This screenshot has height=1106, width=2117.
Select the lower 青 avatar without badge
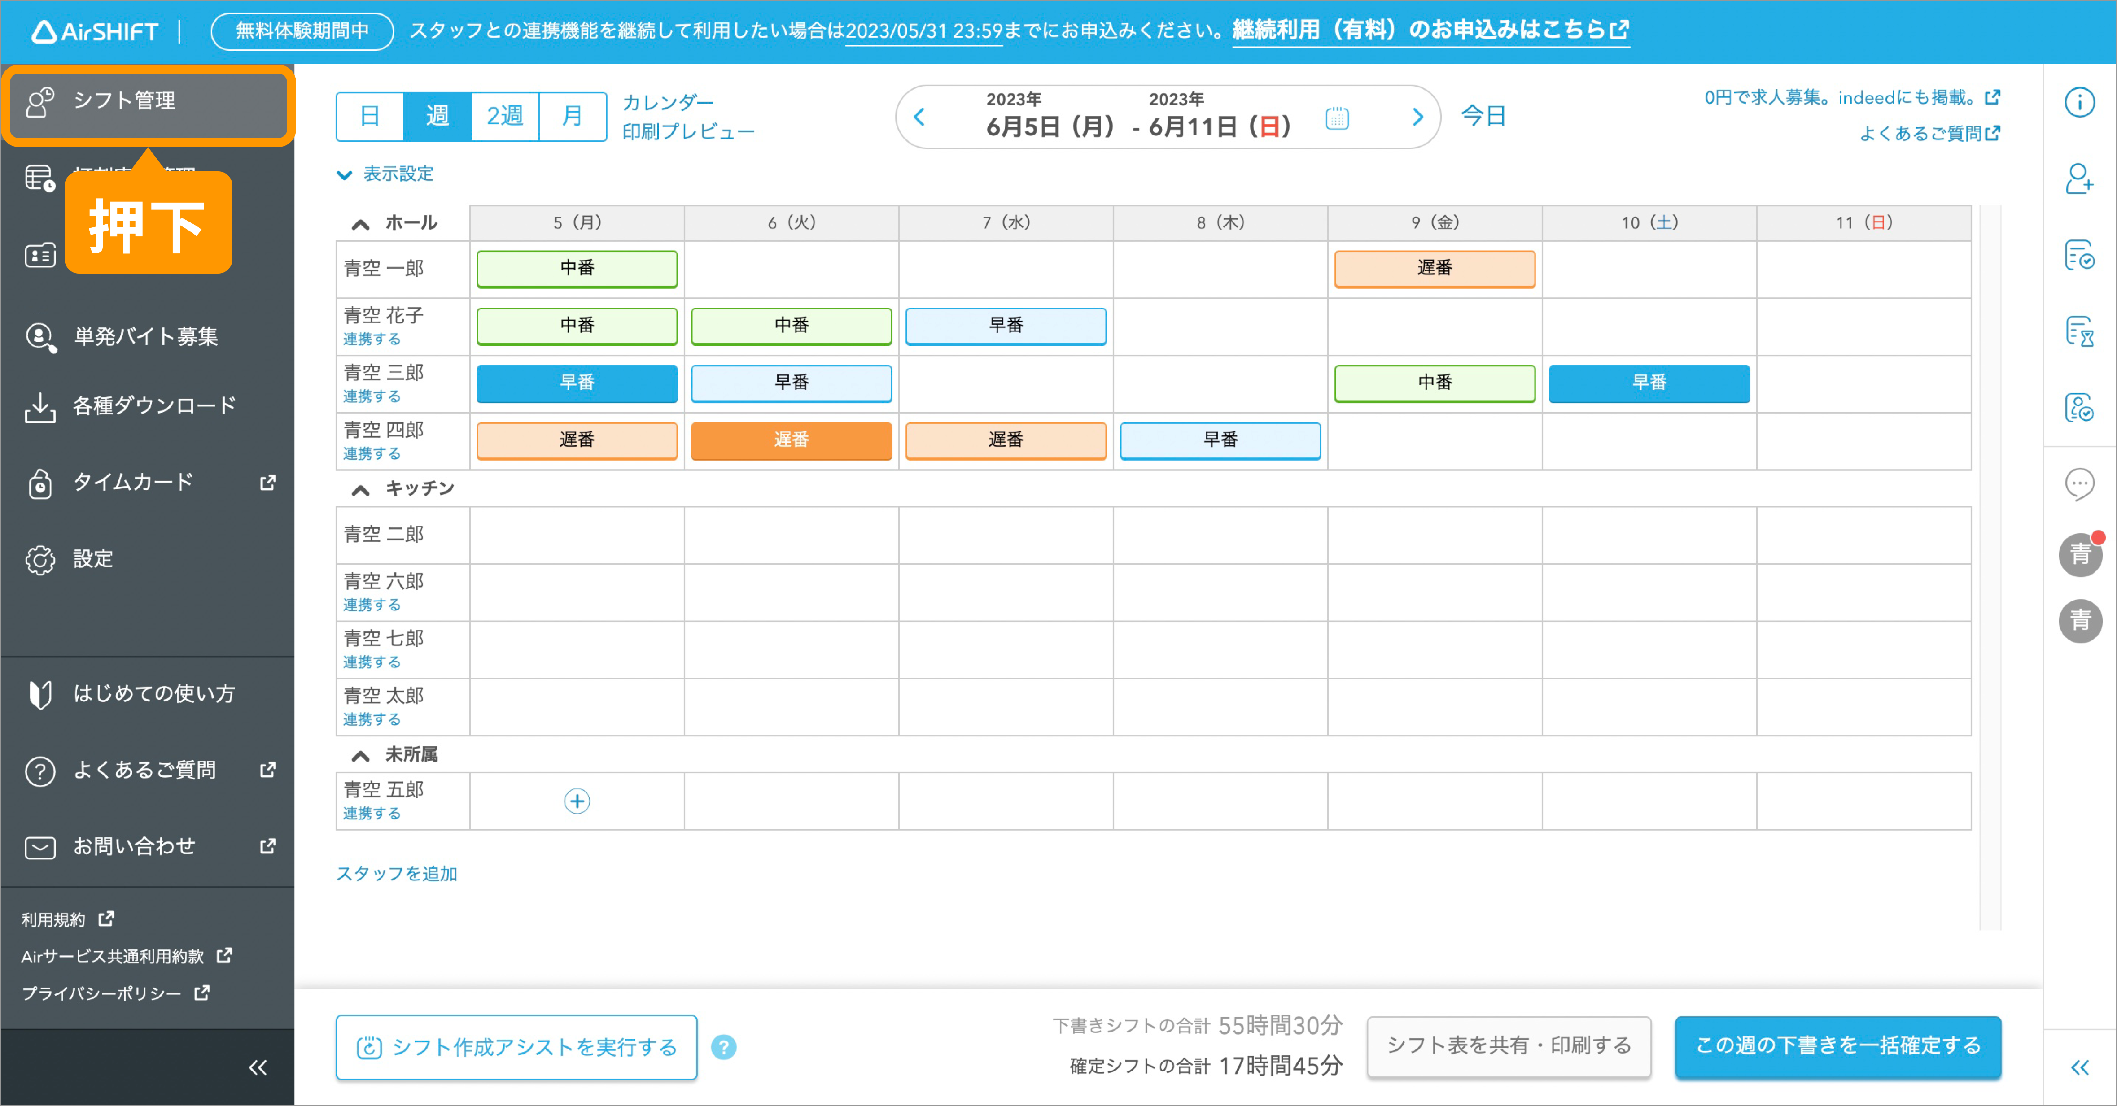click(2080, 620)
